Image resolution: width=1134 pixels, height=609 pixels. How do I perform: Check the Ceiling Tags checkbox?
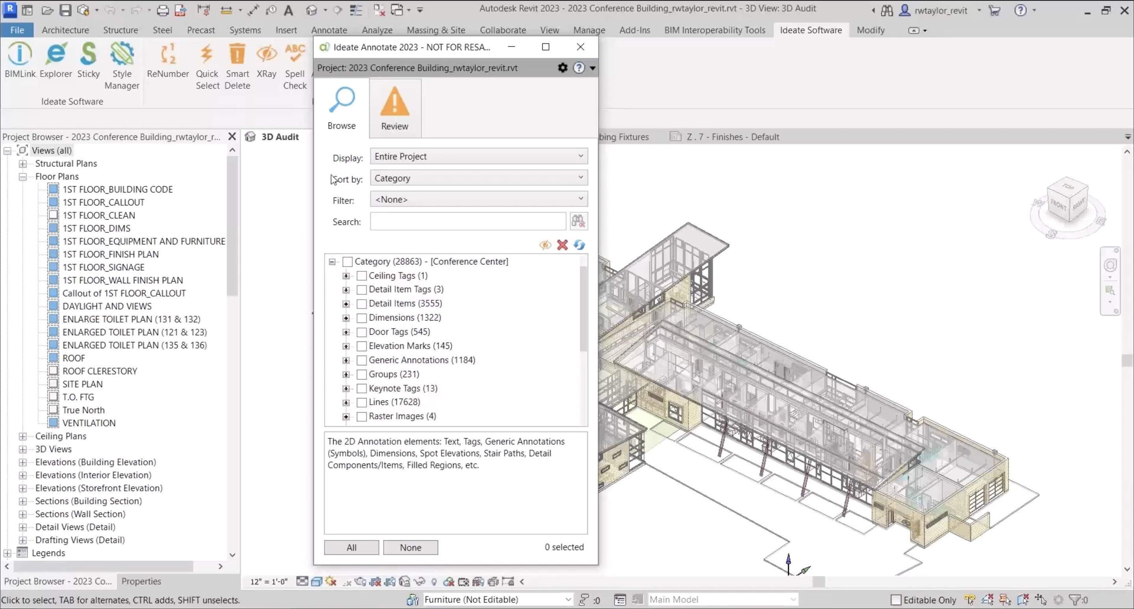pos(361,276)
